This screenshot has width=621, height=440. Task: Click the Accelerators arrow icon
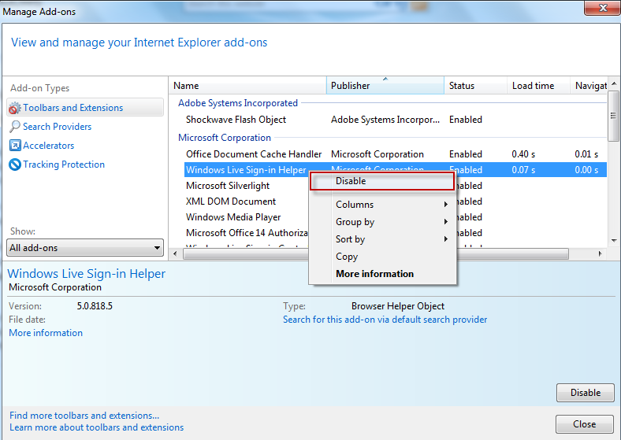click(x=15, y=146)
